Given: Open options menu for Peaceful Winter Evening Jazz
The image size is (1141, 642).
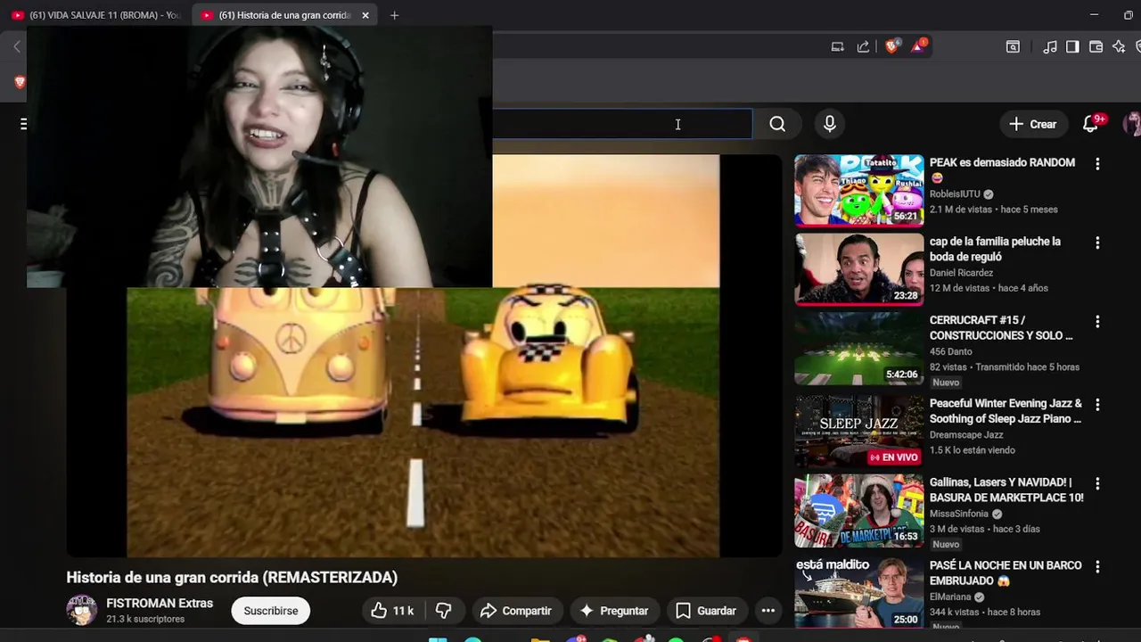Looking at the screenshot, I should tap(1097, 405).
